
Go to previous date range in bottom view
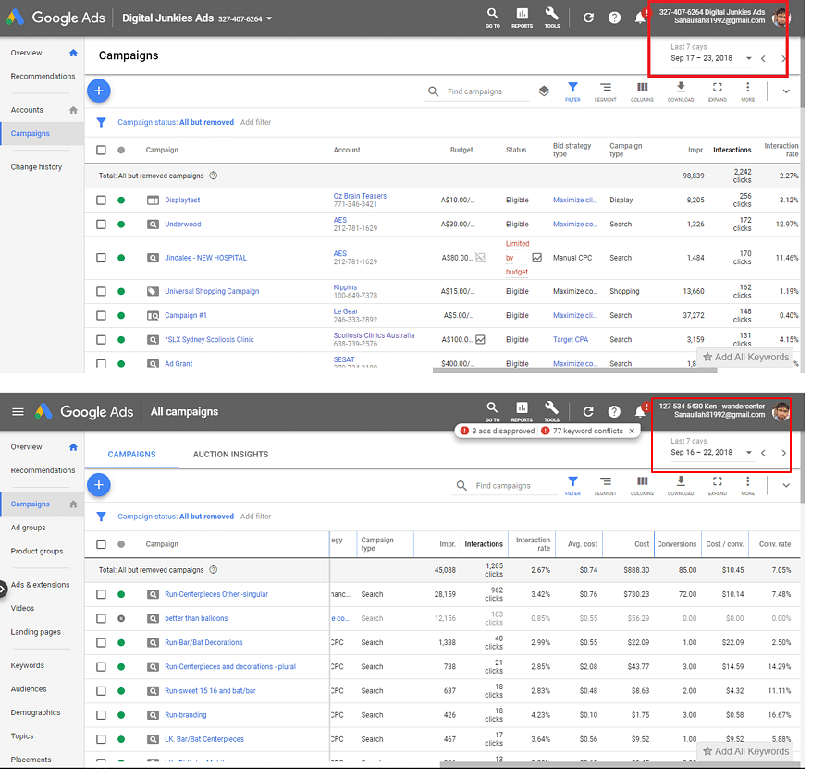click(x=763, y=453)
